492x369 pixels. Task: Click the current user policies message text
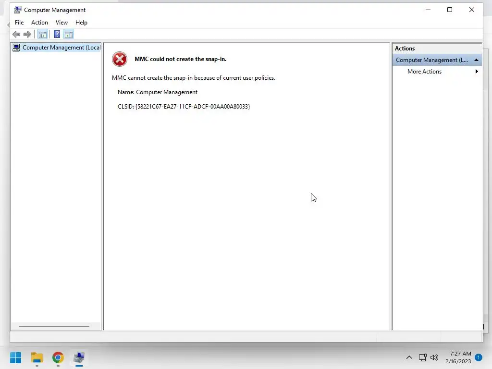(x=194, y=78)
